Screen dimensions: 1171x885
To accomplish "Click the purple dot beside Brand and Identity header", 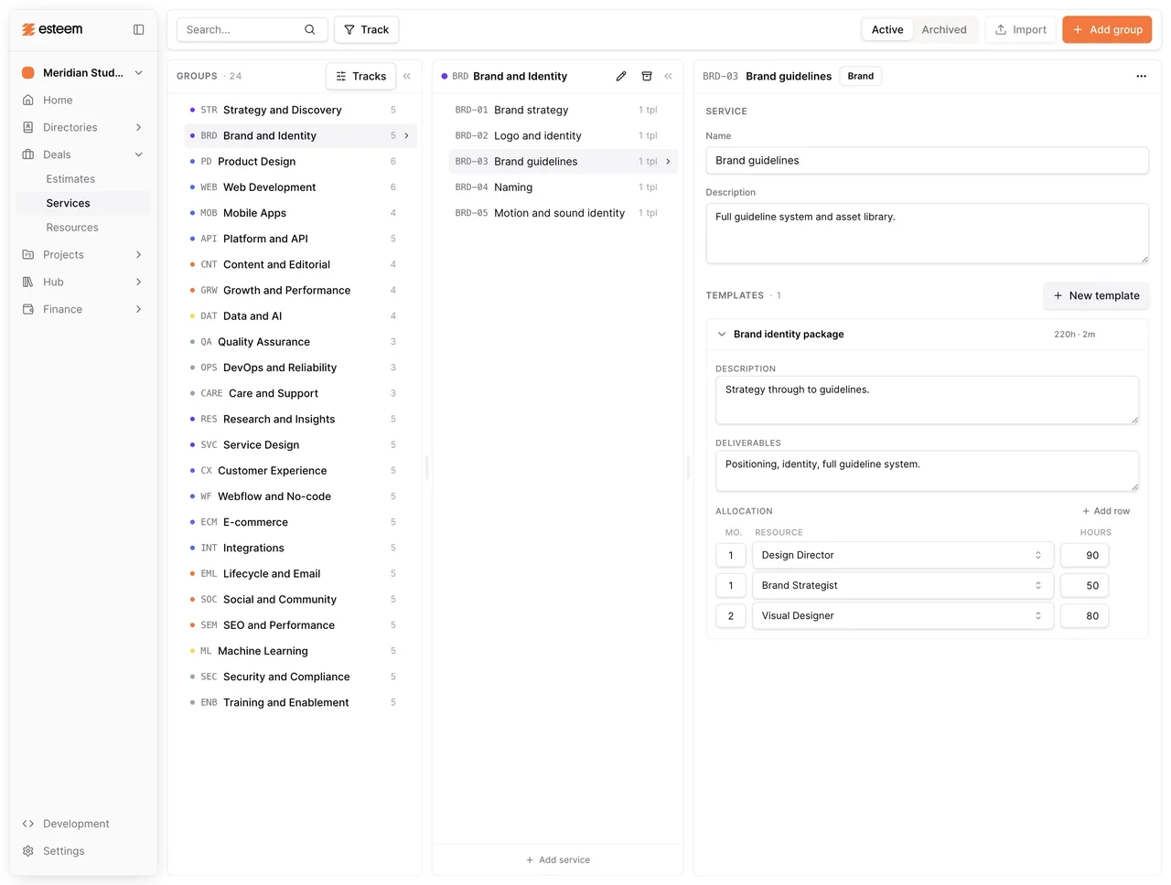I will (445, 76).
